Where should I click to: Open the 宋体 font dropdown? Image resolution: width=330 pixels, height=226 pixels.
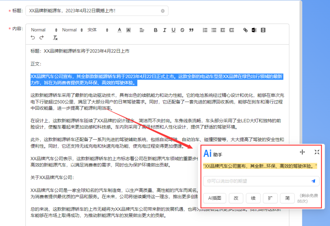pos(98,30)
